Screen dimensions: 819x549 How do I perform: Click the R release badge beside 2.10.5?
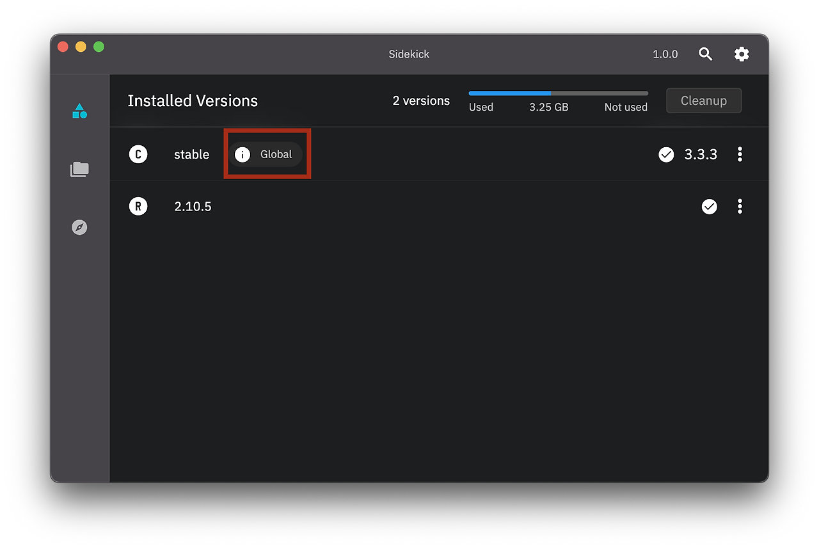point(138,206)
